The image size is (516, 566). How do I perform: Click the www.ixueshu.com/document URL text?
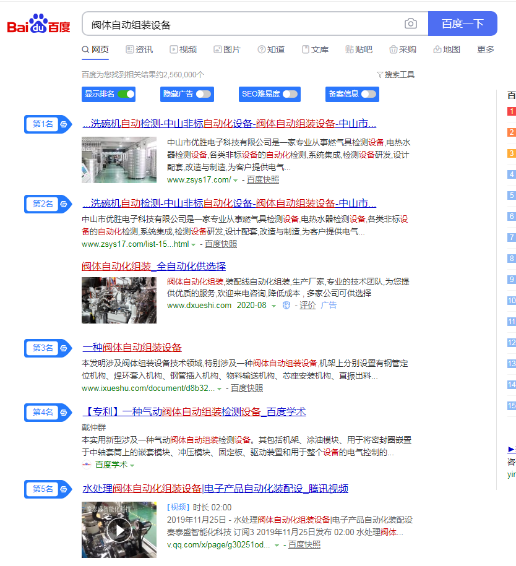[148, 388]
